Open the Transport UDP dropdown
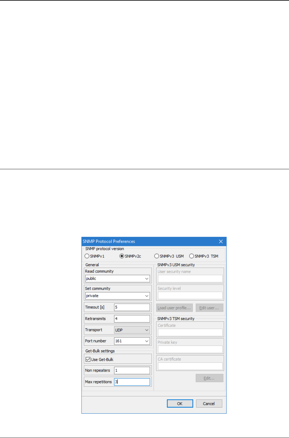 [x=132, y=330]
